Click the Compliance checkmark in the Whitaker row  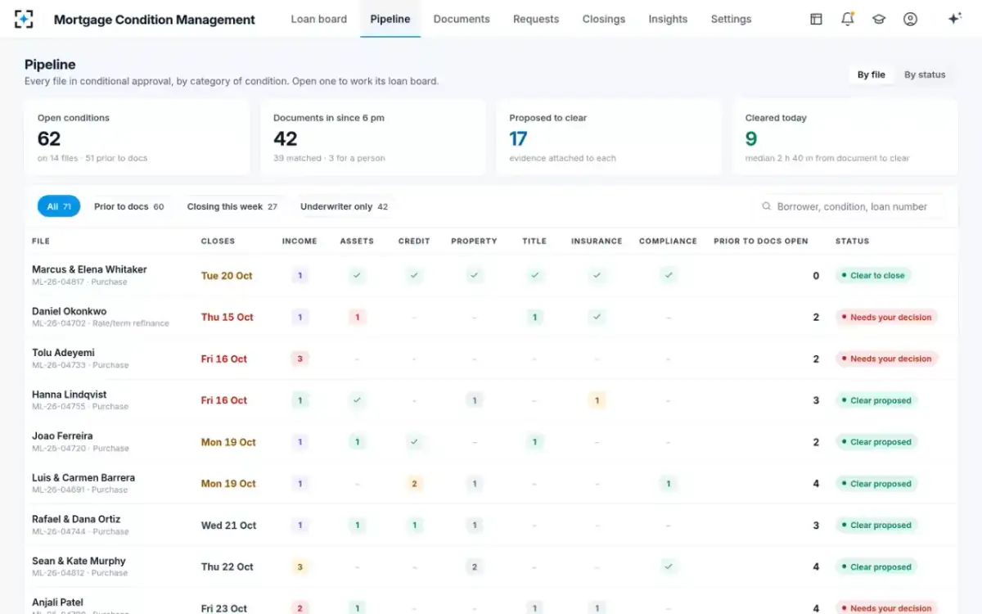click(x=669, y=276)
